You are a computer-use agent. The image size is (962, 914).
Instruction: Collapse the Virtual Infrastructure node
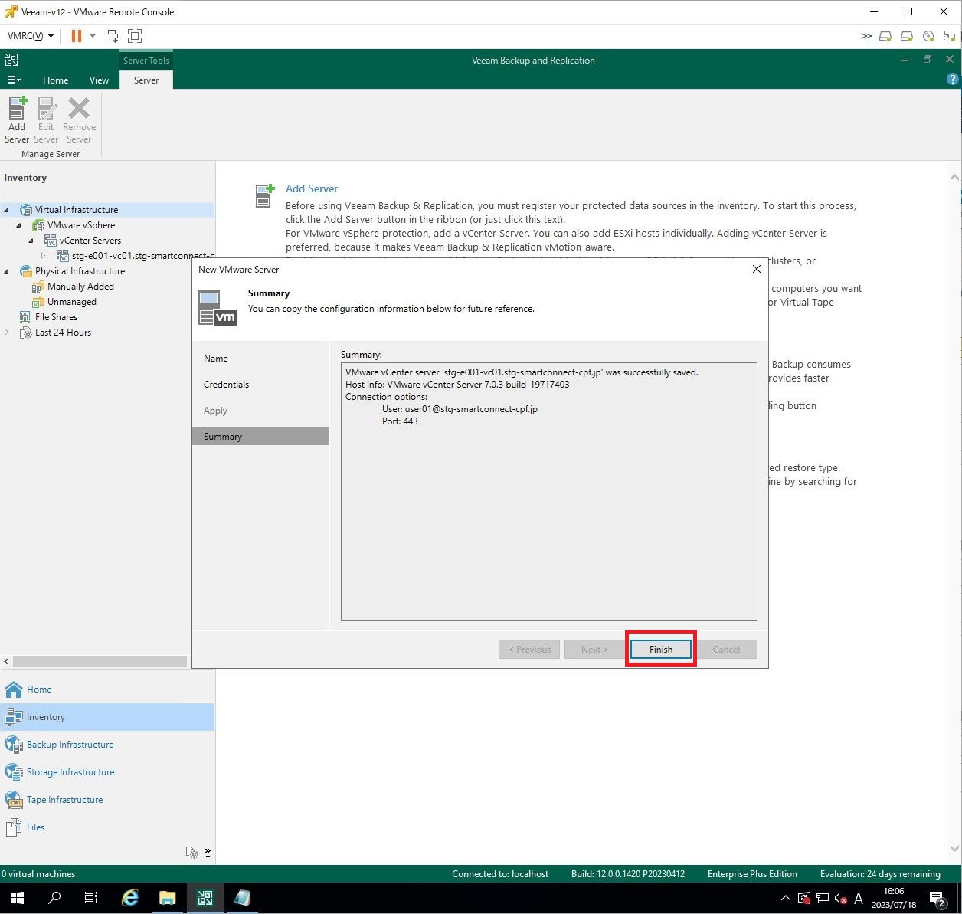click(7, 210)
